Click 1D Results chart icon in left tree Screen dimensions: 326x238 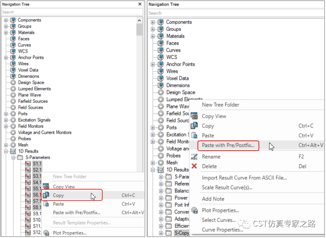[13, 151]
